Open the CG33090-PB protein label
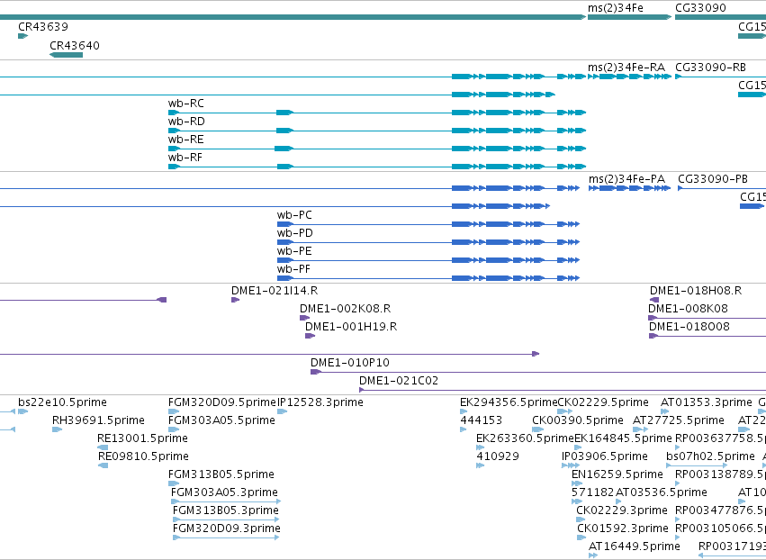Screen dimensions: 766x560 (713, 179)
